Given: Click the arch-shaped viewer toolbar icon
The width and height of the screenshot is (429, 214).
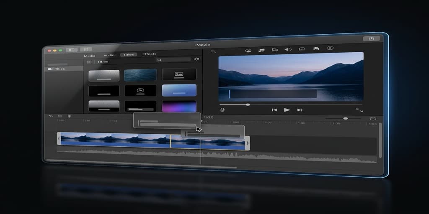Looking at the screenshot, I should 302,49.
